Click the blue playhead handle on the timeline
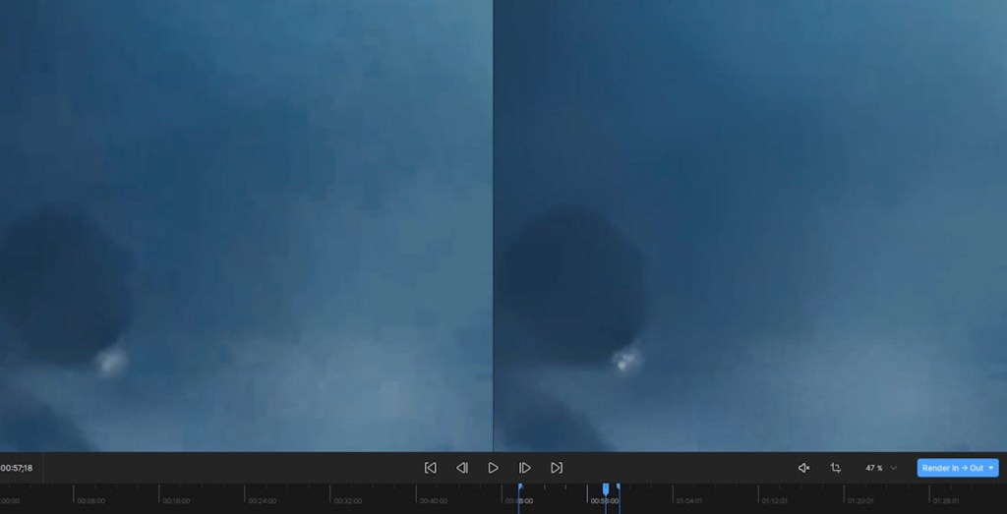The height and width of the screenshot is (514, 1007). [x=606, y=488]
